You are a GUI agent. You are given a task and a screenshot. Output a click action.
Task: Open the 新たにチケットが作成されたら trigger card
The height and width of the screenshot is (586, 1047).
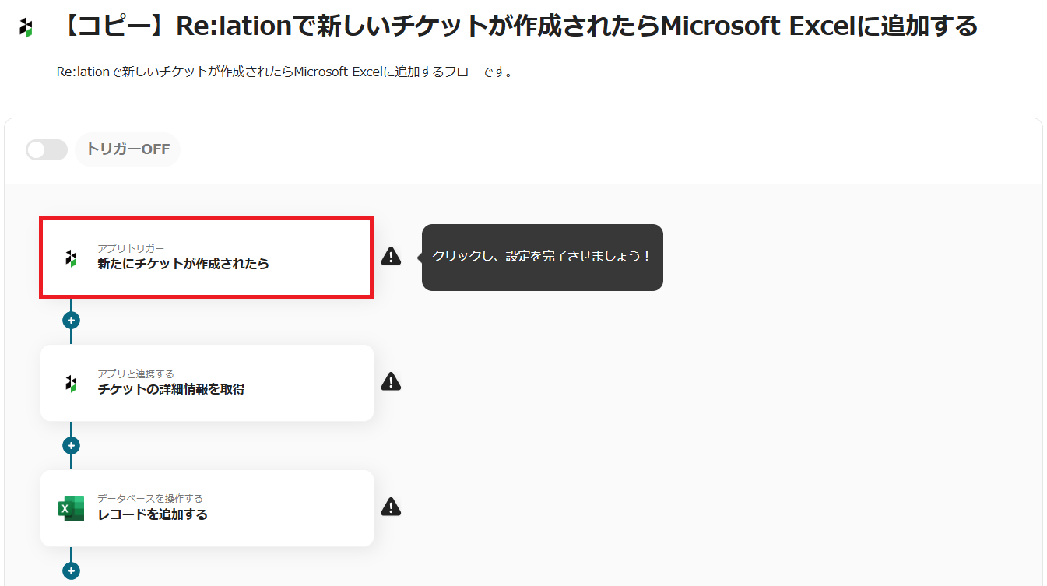point(206,258)
